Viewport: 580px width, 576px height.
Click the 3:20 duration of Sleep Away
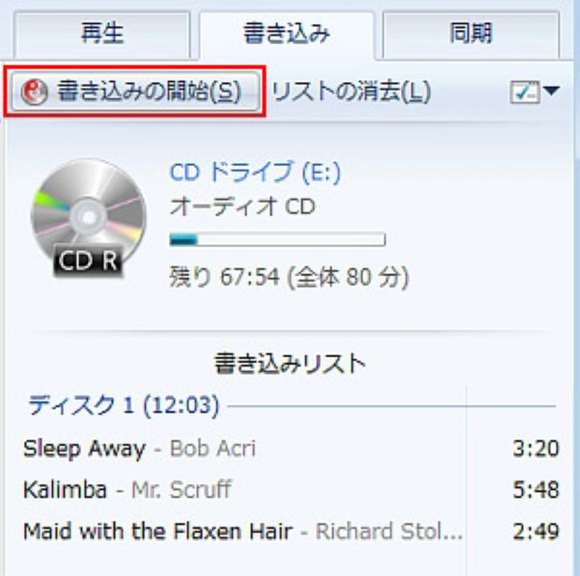[x=536, y=448]
